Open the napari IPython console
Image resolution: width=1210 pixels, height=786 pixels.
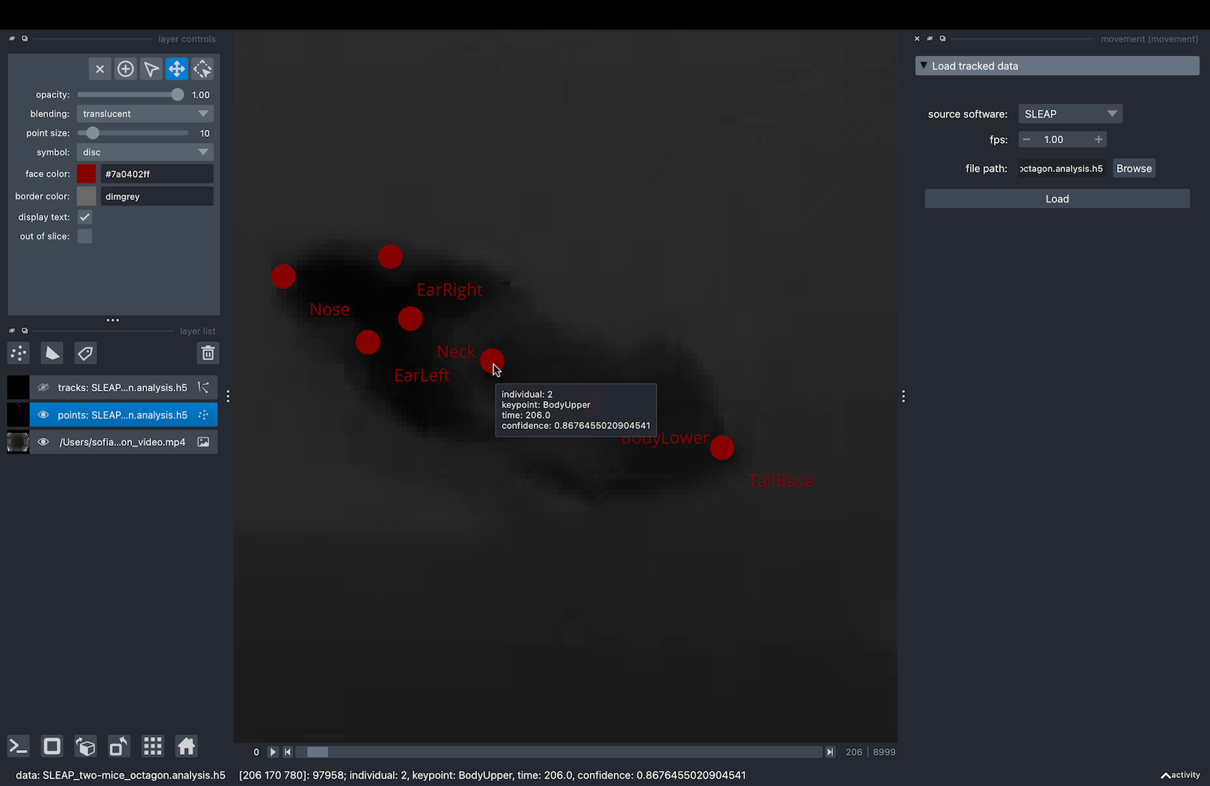[18, 746]
